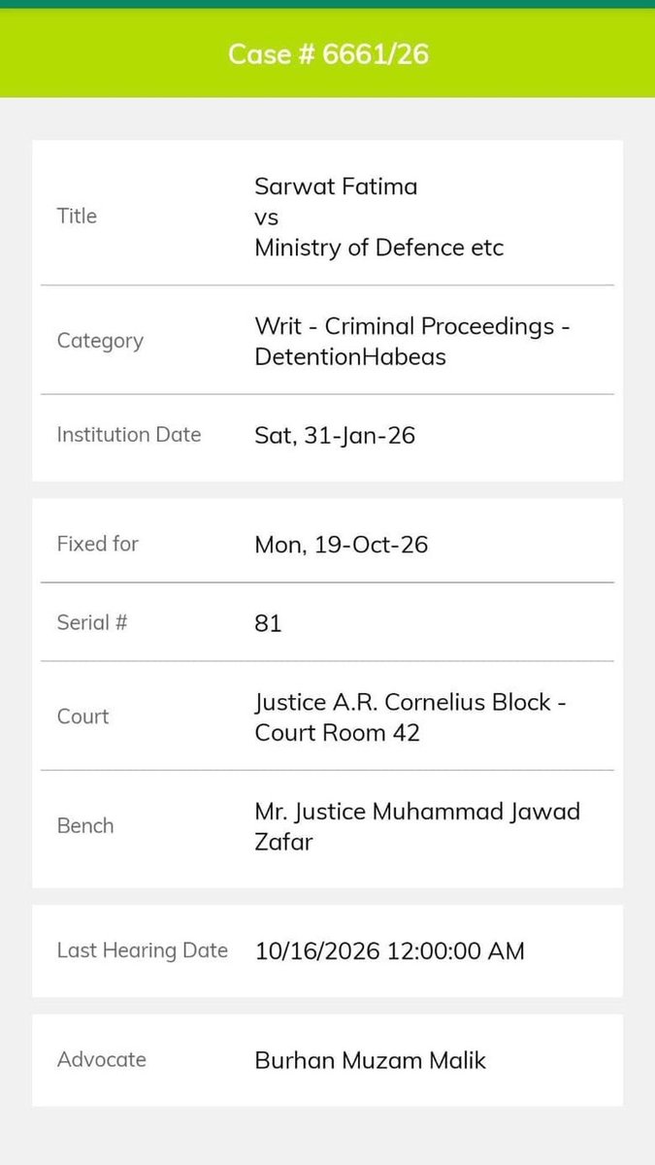Select the Advocate label
The image size is (655, 1165).
(x=102, y=1059)
